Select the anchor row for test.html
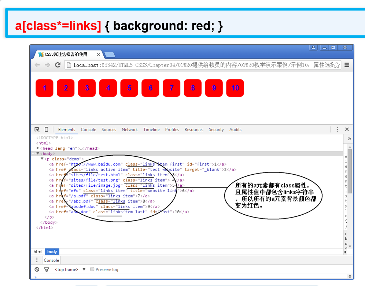 (117, 175)
